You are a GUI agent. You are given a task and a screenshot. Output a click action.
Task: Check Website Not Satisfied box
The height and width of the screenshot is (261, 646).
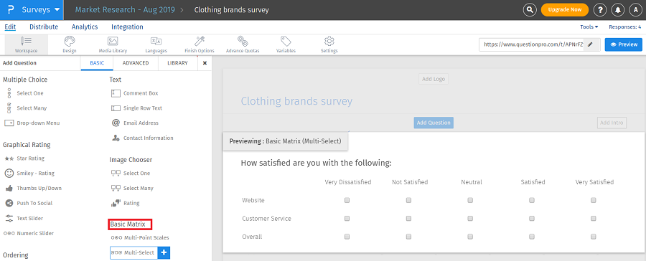[408, 200]
